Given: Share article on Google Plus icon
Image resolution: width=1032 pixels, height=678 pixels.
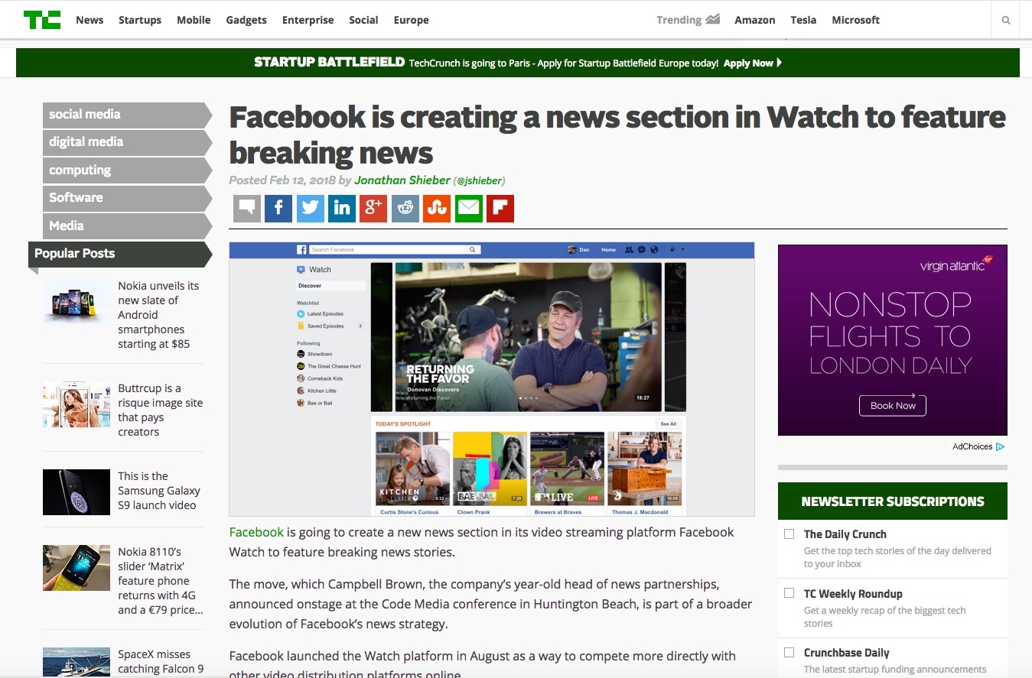Looking at the screenshot, I should click(373, 208).
